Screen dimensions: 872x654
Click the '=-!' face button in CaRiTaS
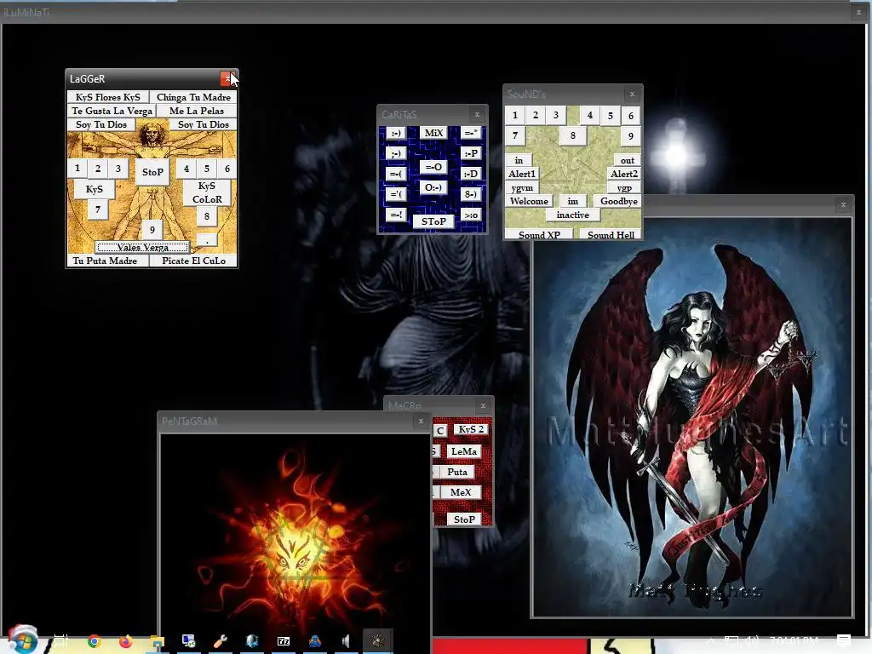coord(395,215)
